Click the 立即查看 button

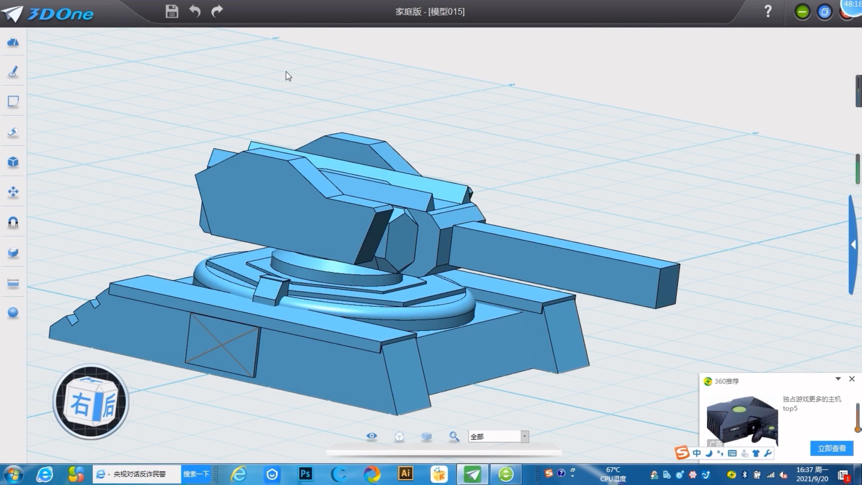coord(831,448)
